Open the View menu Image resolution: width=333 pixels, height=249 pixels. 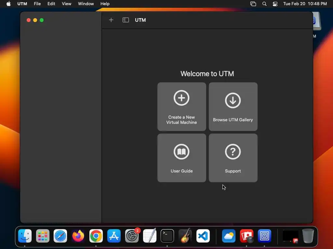click(x=66, y=4)
